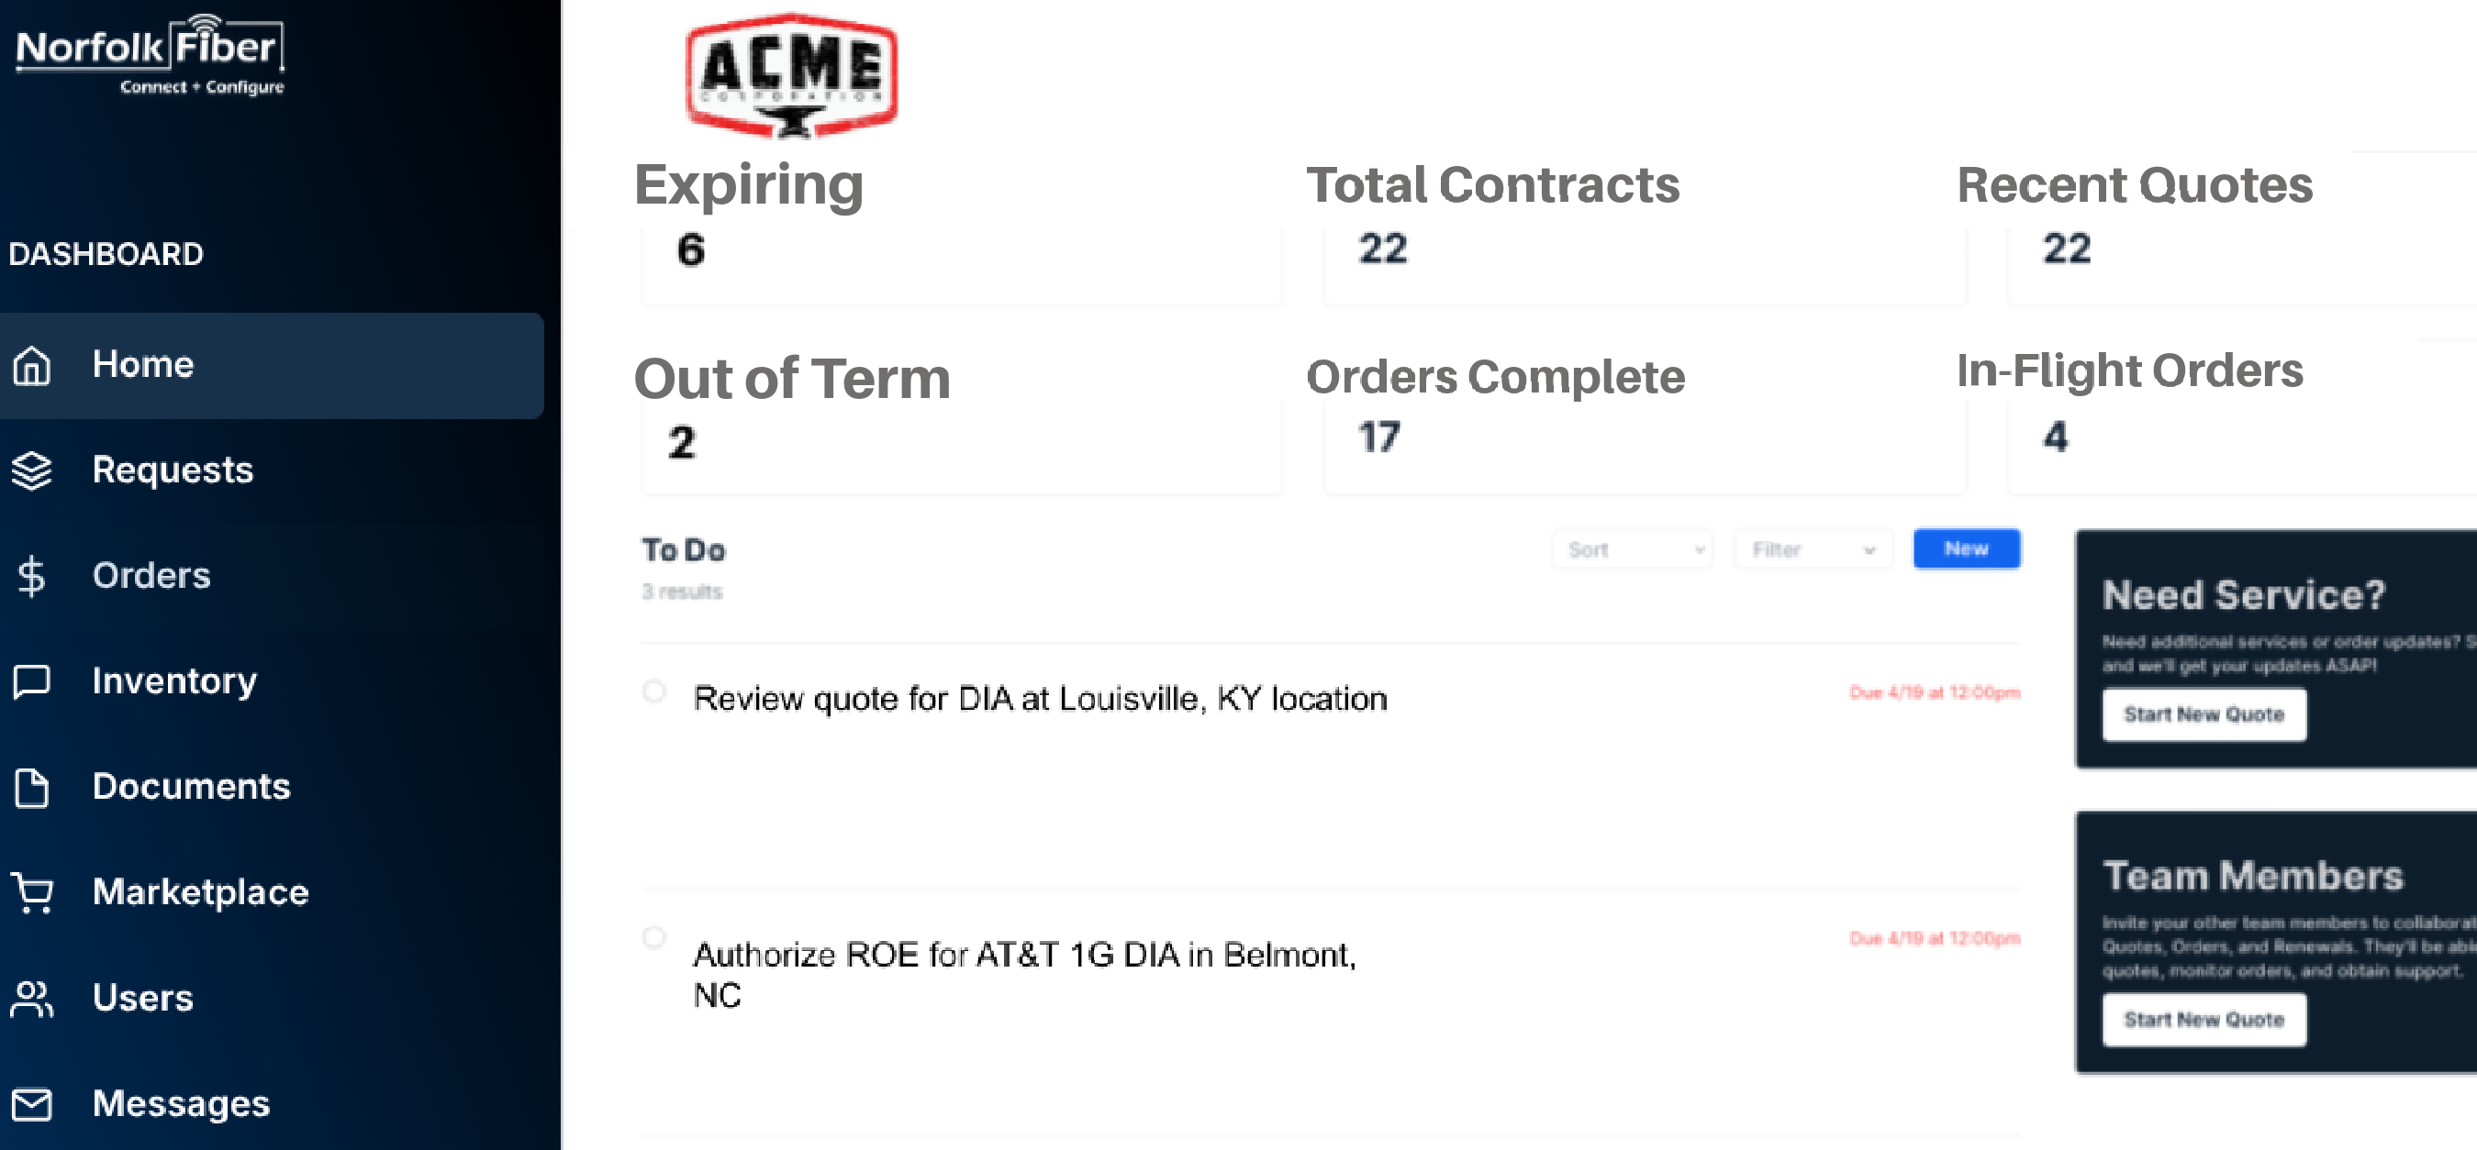Screen dimensions: 2477x1150
Task: Click the Inventory chat bubble icon
Action: click(32, 681)
